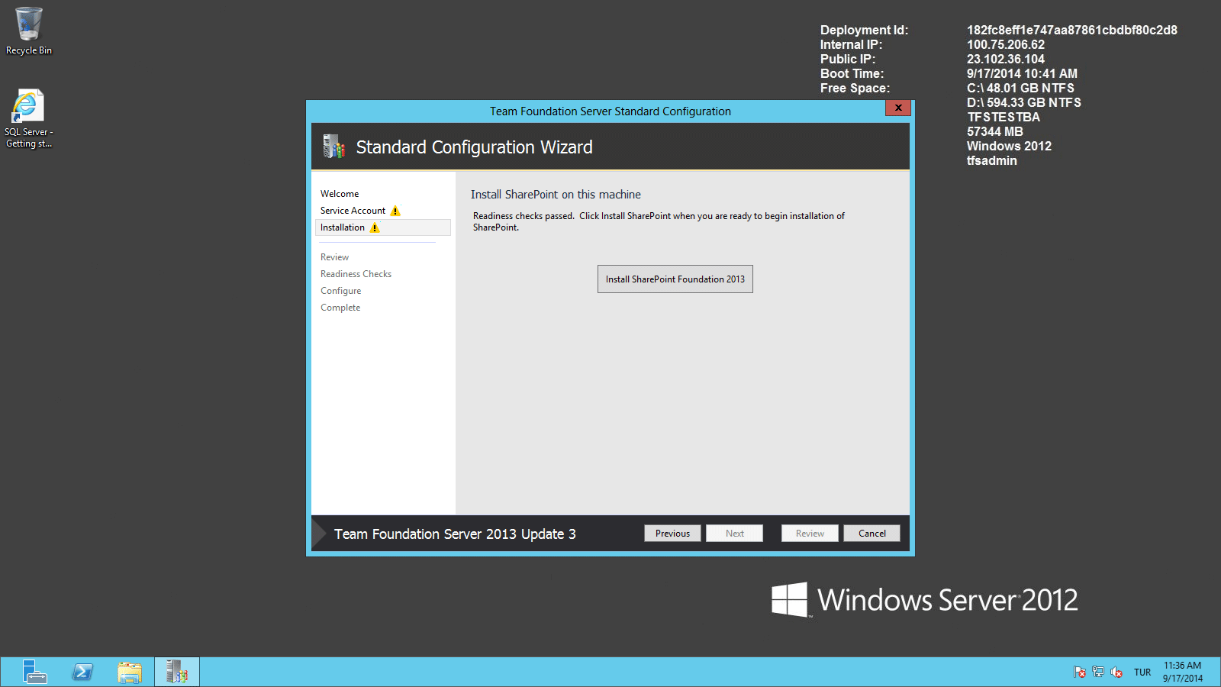This screenshot has height=687, width=1221.
Task: Select the Welcome step in sidebar
Action: coord(340,193)
